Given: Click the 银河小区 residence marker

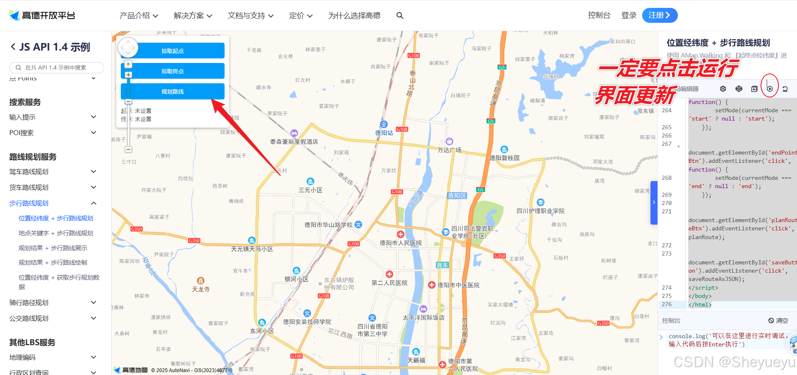Looking at the screenshot, I should point(296,271).
